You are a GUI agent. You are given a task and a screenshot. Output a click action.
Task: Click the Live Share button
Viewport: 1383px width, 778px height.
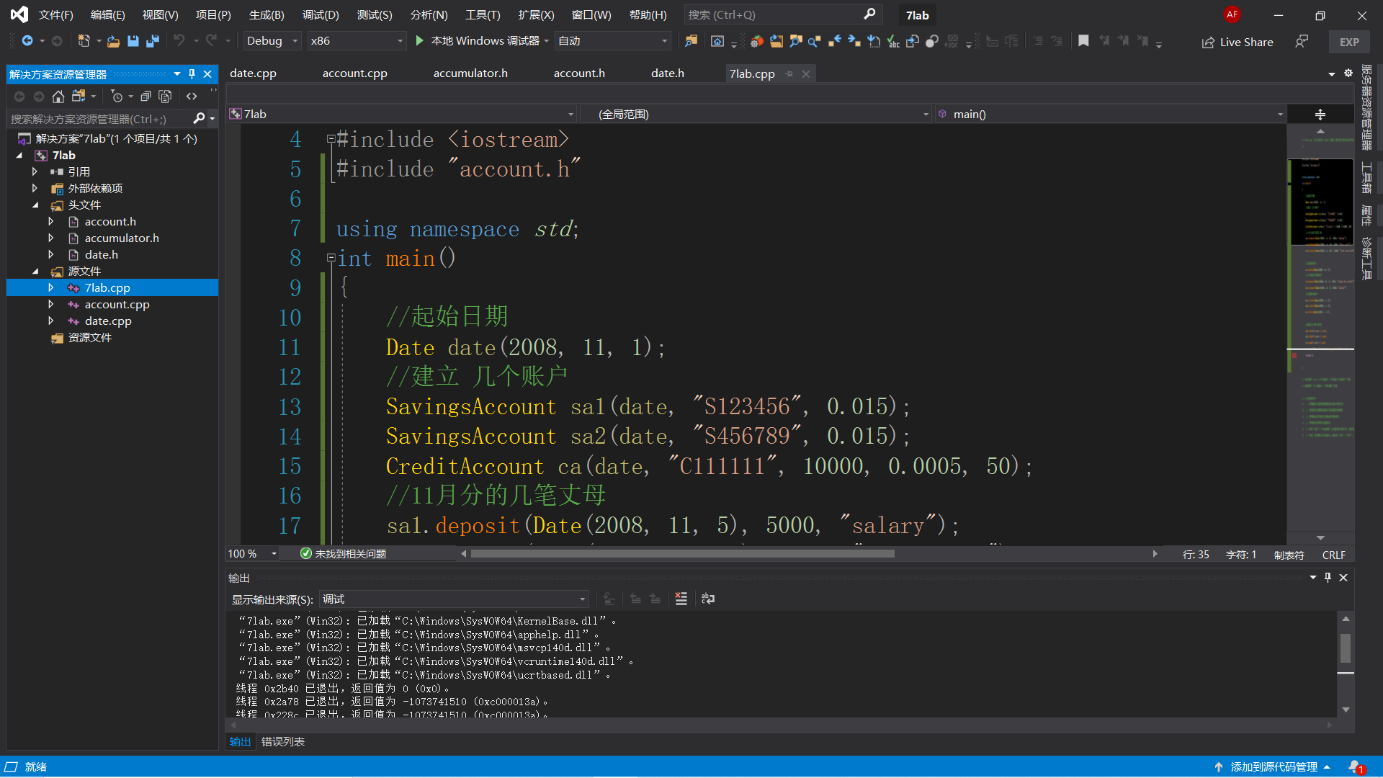pos(1237,42)
